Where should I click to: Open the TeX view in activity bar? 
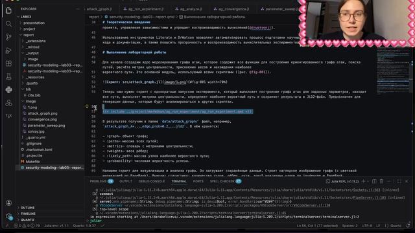pos(8,116)
